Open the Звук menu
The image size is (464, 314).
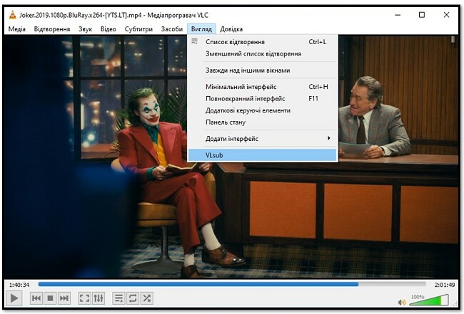[85, 29]
